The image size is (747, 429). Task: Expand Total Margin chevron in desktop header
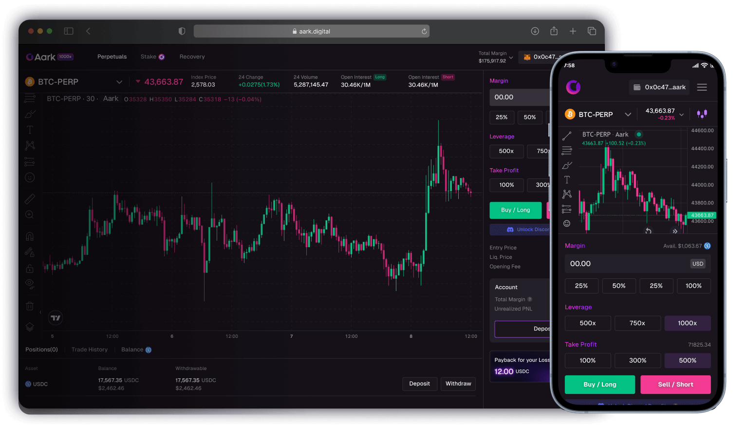(x=511, y=58)
